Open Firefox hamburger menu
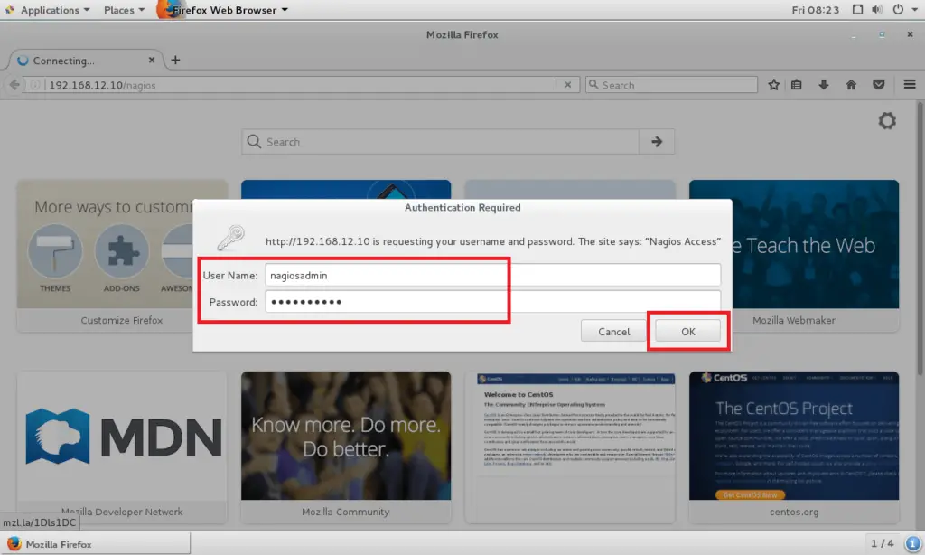925x555 pixels. click(909, 85)
